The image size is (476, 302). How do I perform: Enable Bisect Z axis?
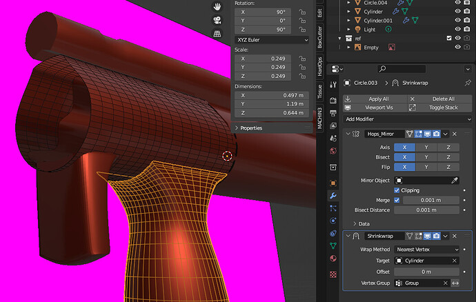coord(448,157)
